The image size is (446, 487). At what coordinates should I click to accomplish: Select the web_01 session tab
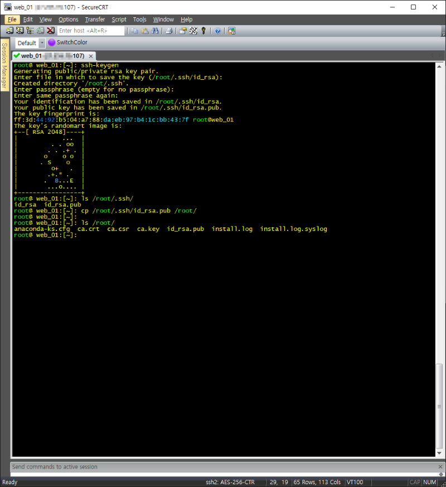[x=50, y=56]
